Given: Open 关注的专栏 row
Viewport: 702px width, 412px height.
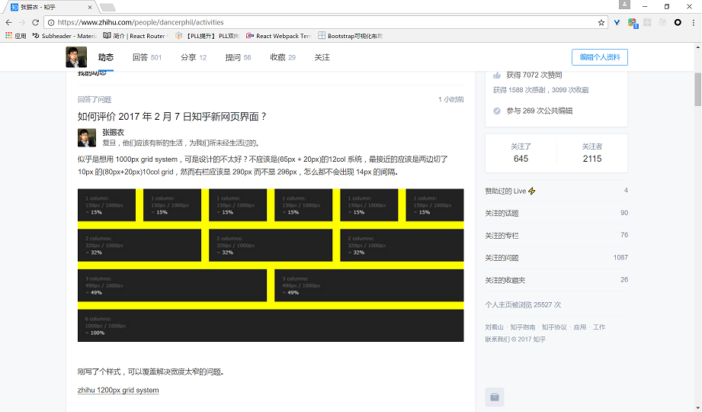Looking at the screenshot, I should tap(556, 235).
